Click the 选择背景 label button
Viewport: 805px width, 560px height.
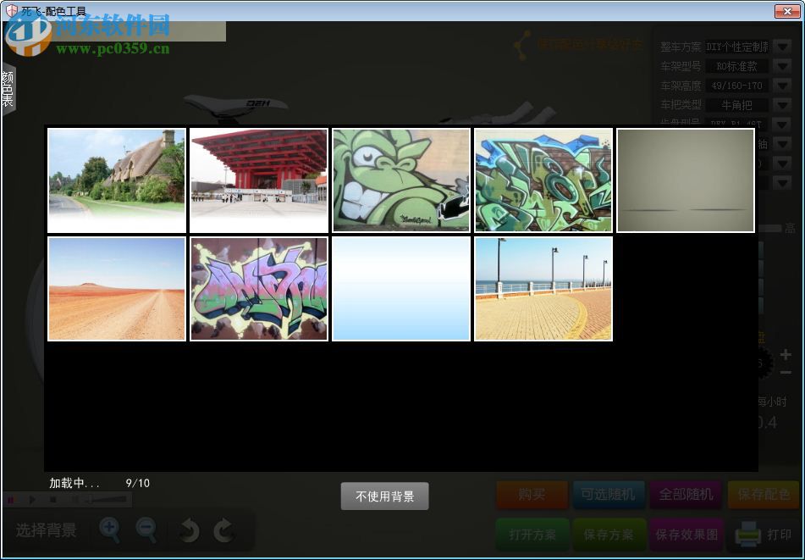(47, 530)
